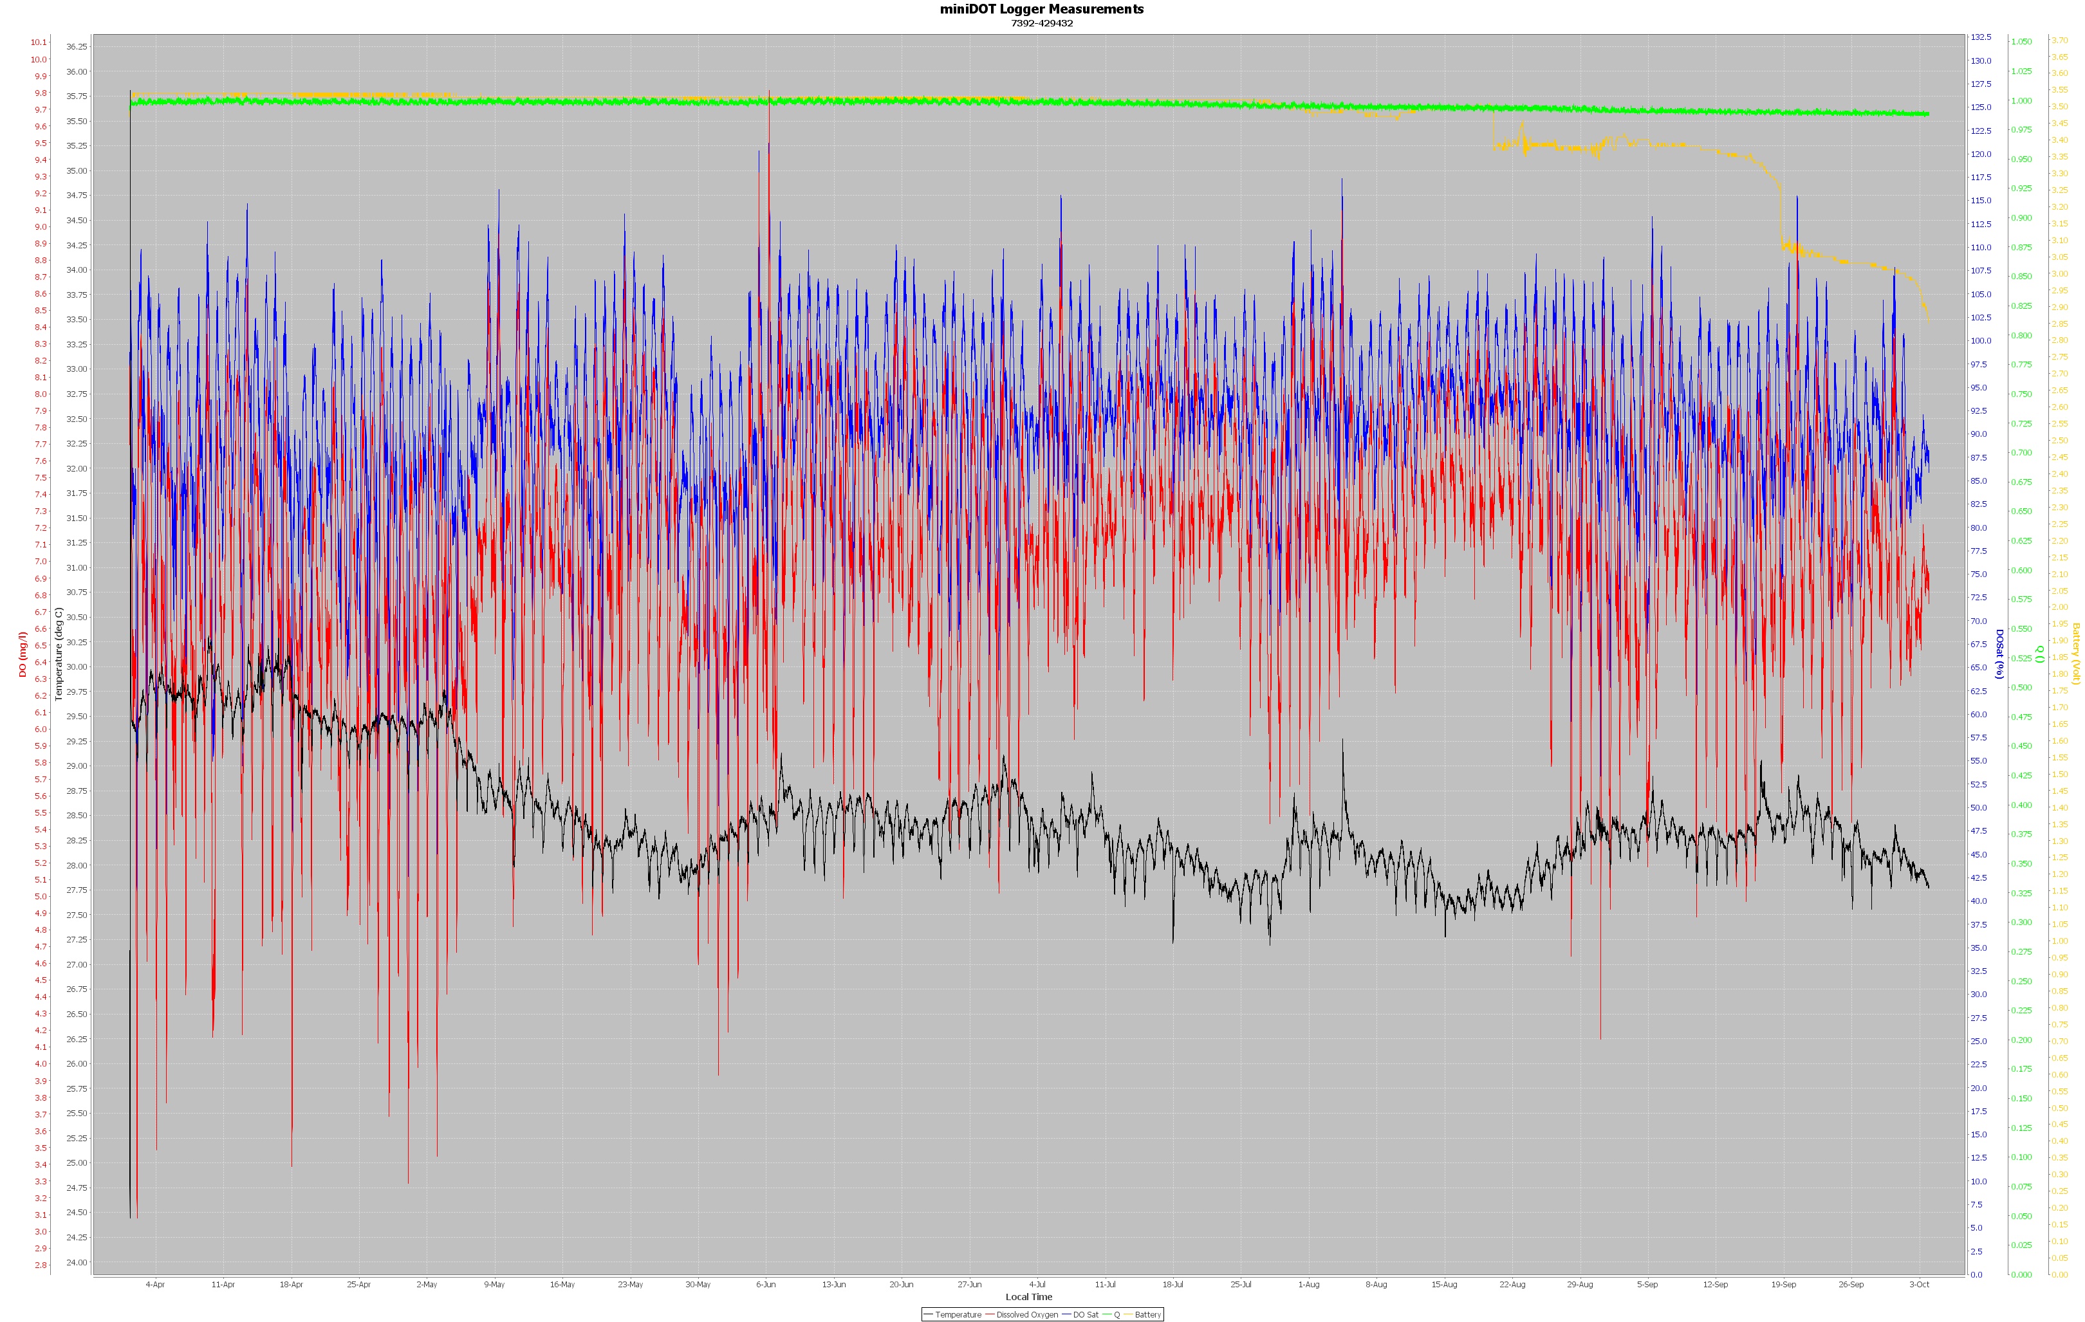Click the Battery (Volt) axis label
This screenshot has width=2085, height=1322.
tap(2075, 654)
